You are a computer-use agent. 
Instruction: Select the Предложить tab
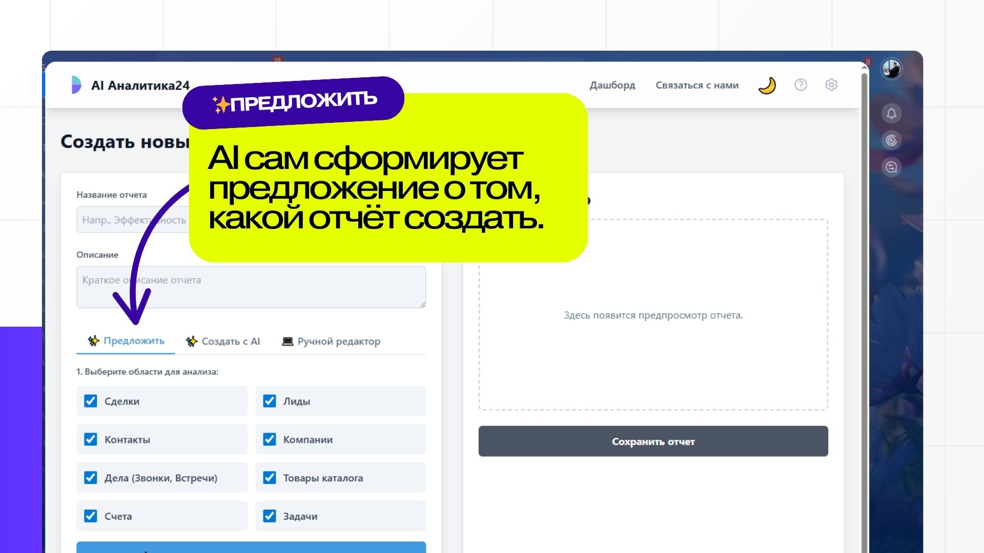pyautogui.click(x=126, y=341)
